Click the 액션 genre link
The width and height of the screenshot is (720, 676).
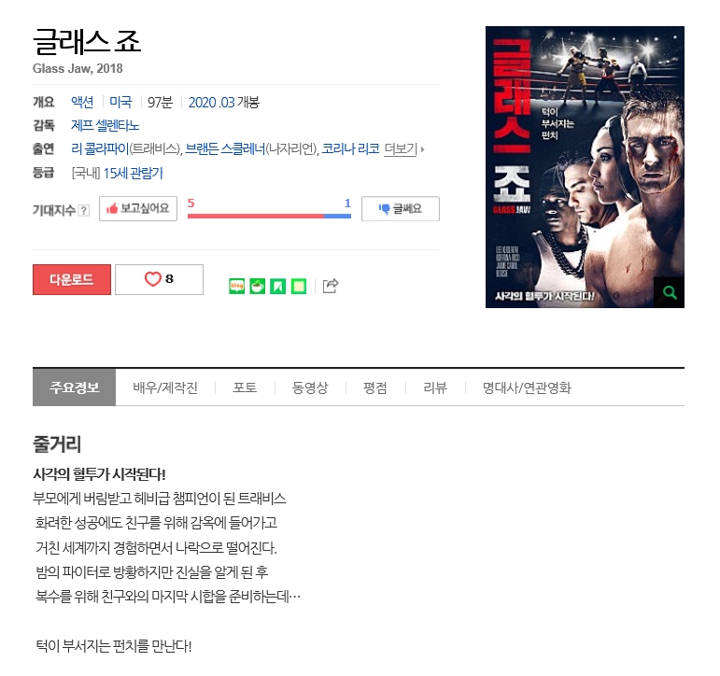[x=82, y=102]
